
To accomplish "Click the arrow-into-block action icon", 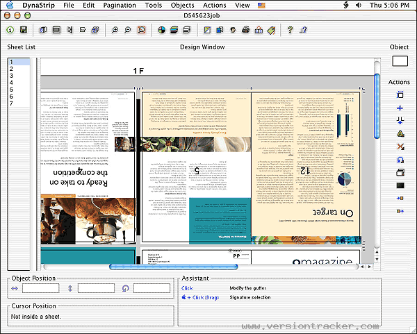I will coord(400,198).
